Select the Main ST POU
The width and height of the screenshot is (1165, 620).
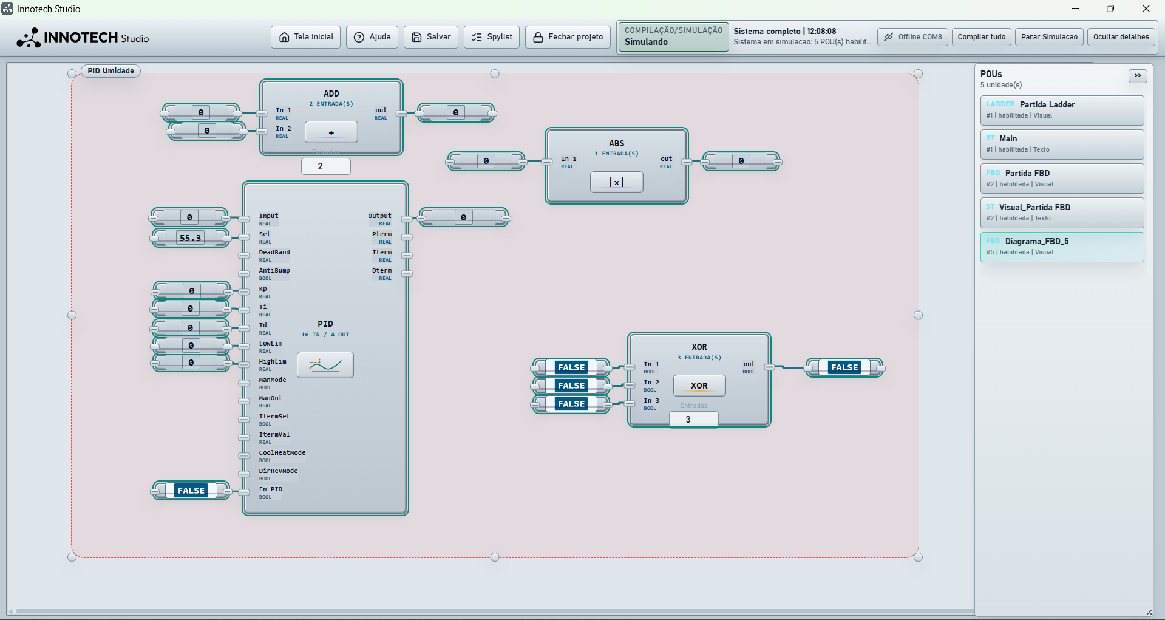click(x=1062, y=144)
